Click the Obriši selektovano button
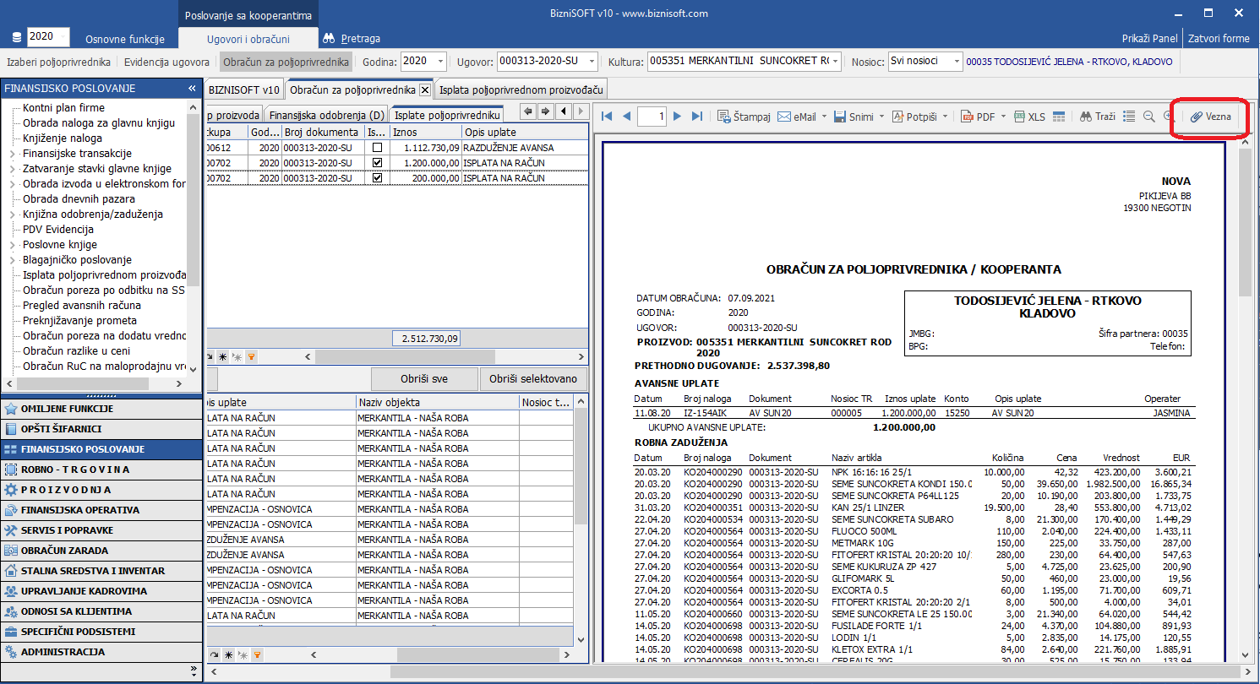The width and height of the screenshot is (1260, 684). [533, 379]
